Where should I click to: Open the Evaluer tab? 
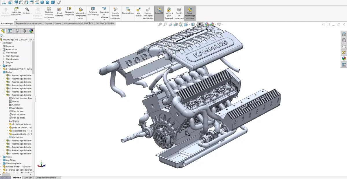click(x=58, y=23)
